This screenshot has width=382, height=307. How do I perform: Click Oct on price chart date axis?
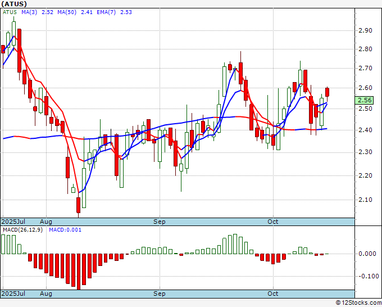tap(272, 222)
